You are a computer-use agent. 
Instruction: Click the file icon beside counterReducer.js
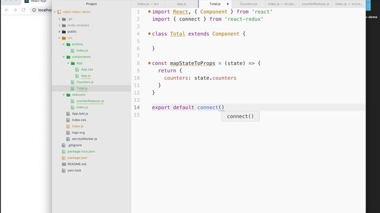pyautogui.click(x=72, y=101)
